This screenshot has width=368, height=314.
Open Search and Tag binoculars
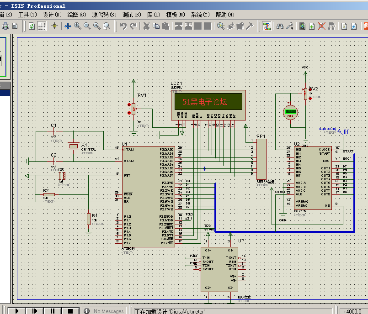coord(280,26)
